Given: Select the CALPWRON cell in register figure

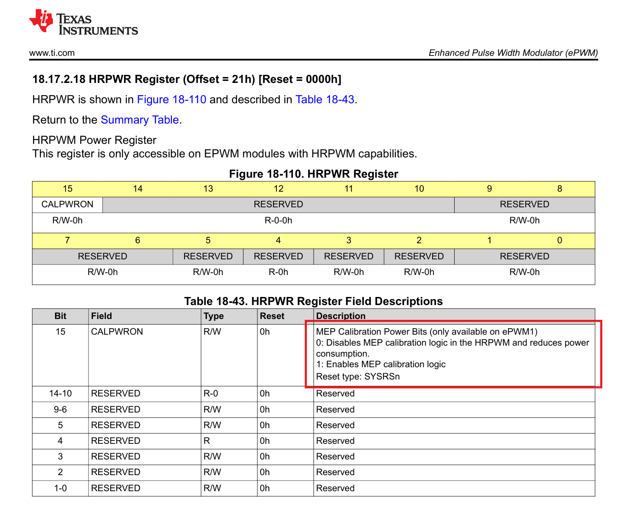Looking at the screenshot, I should (67, 204).
